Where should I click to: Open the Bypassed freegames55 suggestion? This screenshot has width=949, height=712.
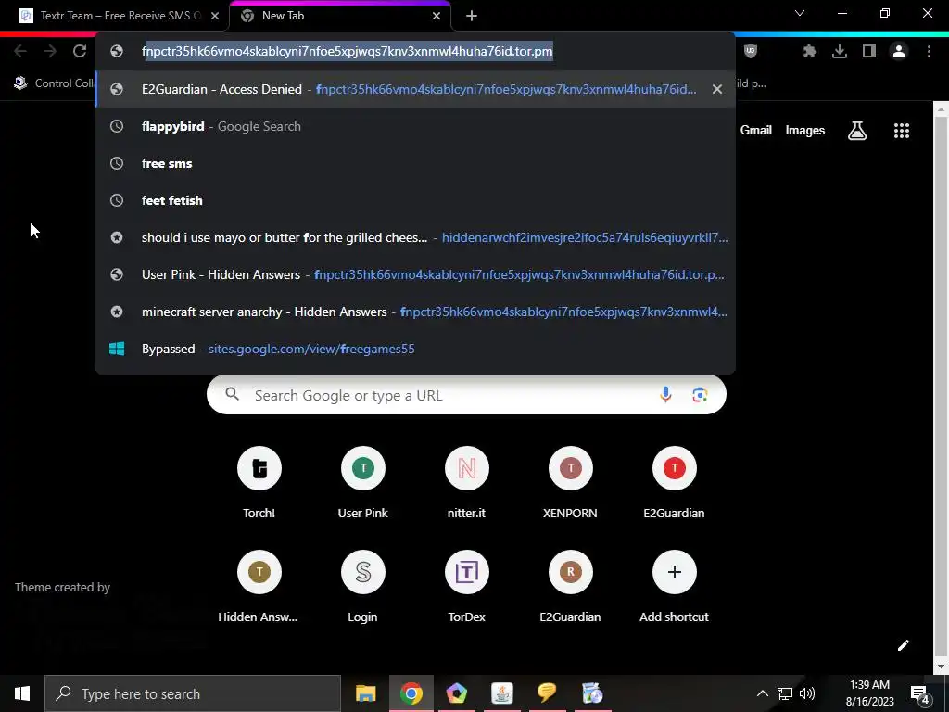pos(415,349)
